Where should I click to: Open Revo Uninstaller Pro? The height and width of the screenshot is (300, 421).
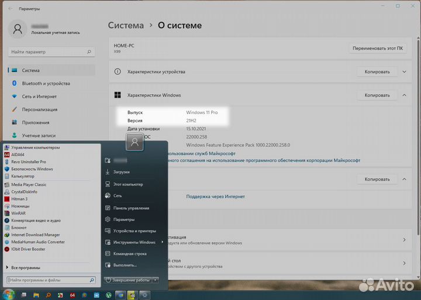25,161
